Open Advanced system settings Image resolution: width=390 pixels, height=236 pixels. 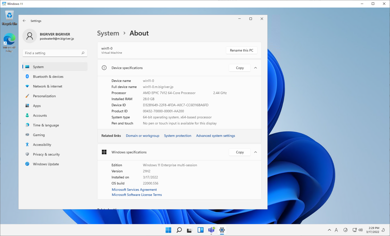(x=215, y=136)
